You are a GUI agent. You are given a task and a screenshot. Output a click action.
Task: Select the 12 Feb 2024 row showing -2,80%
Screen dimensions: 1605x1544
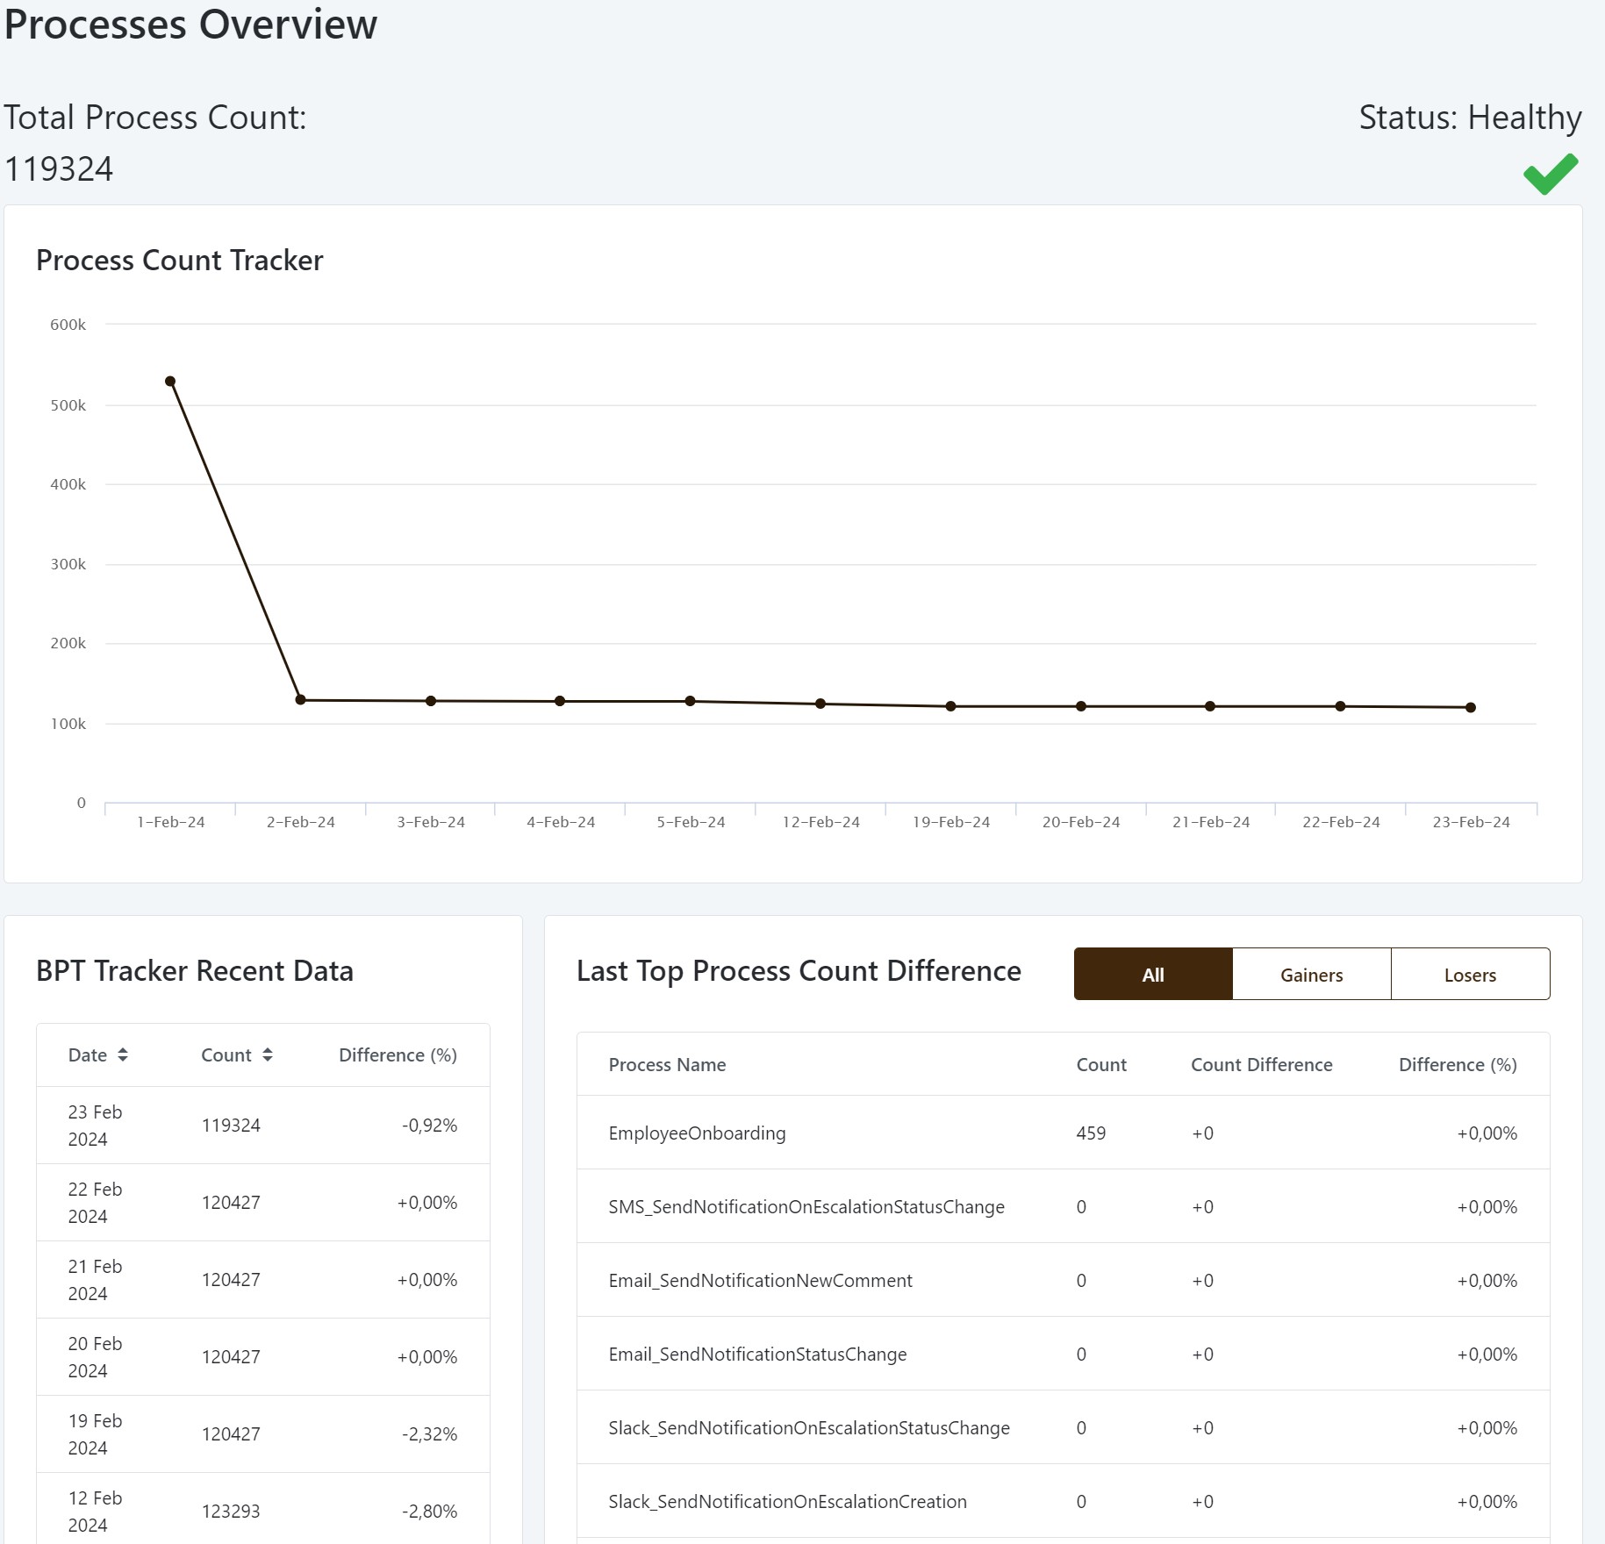pyautogui.click(x=262, y=1511)
